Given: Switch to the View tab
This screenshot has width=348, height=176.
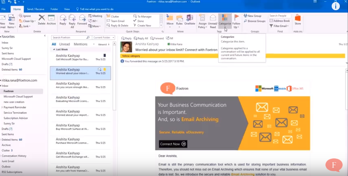Looking at the screenshot, I should point(67,9).
